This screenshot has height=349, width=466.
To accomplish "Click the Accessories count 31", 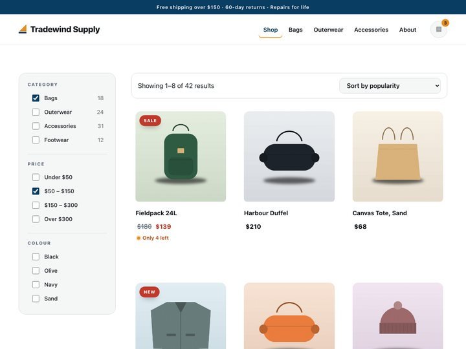I will (x=100, y=126).
